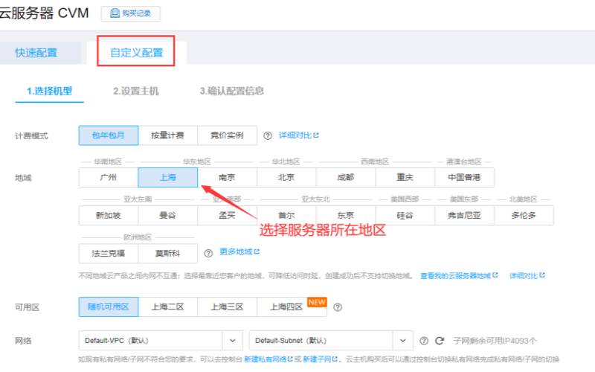The height and width of the screenshot is (372, 595).
Task: Expand the Default-Subnet dropdown
Action: tap(331, 341)
